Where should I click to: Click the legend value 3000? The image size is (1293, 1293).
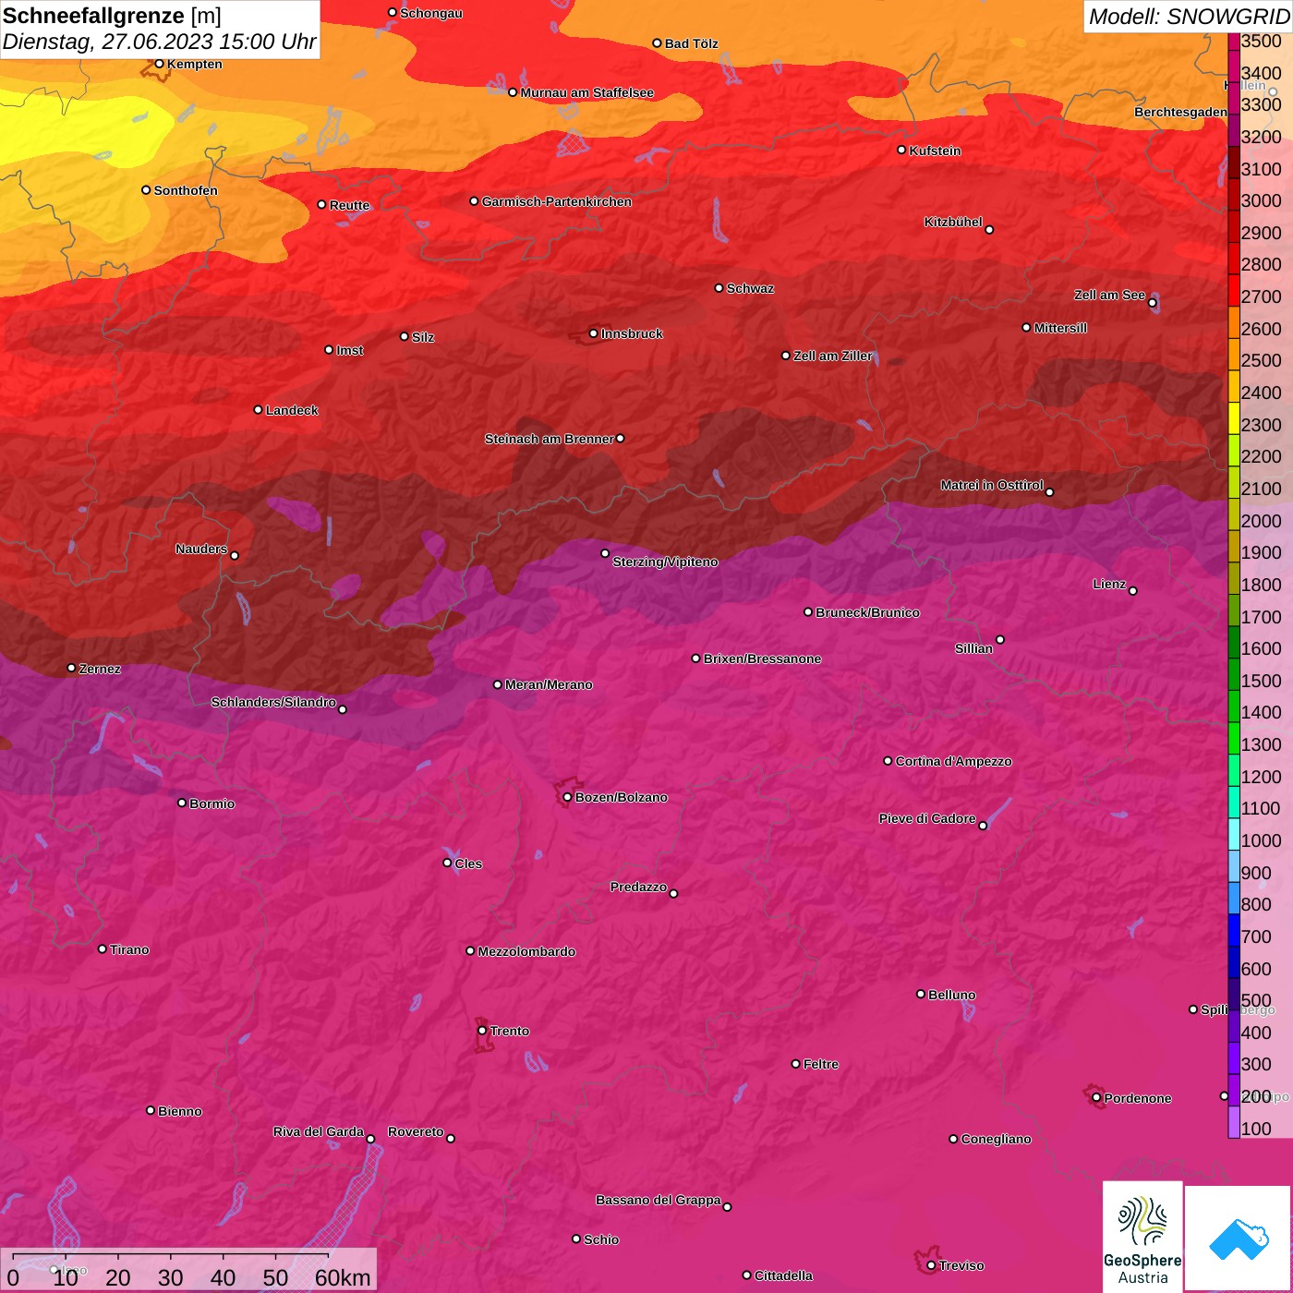click(x=1261, y=201)
